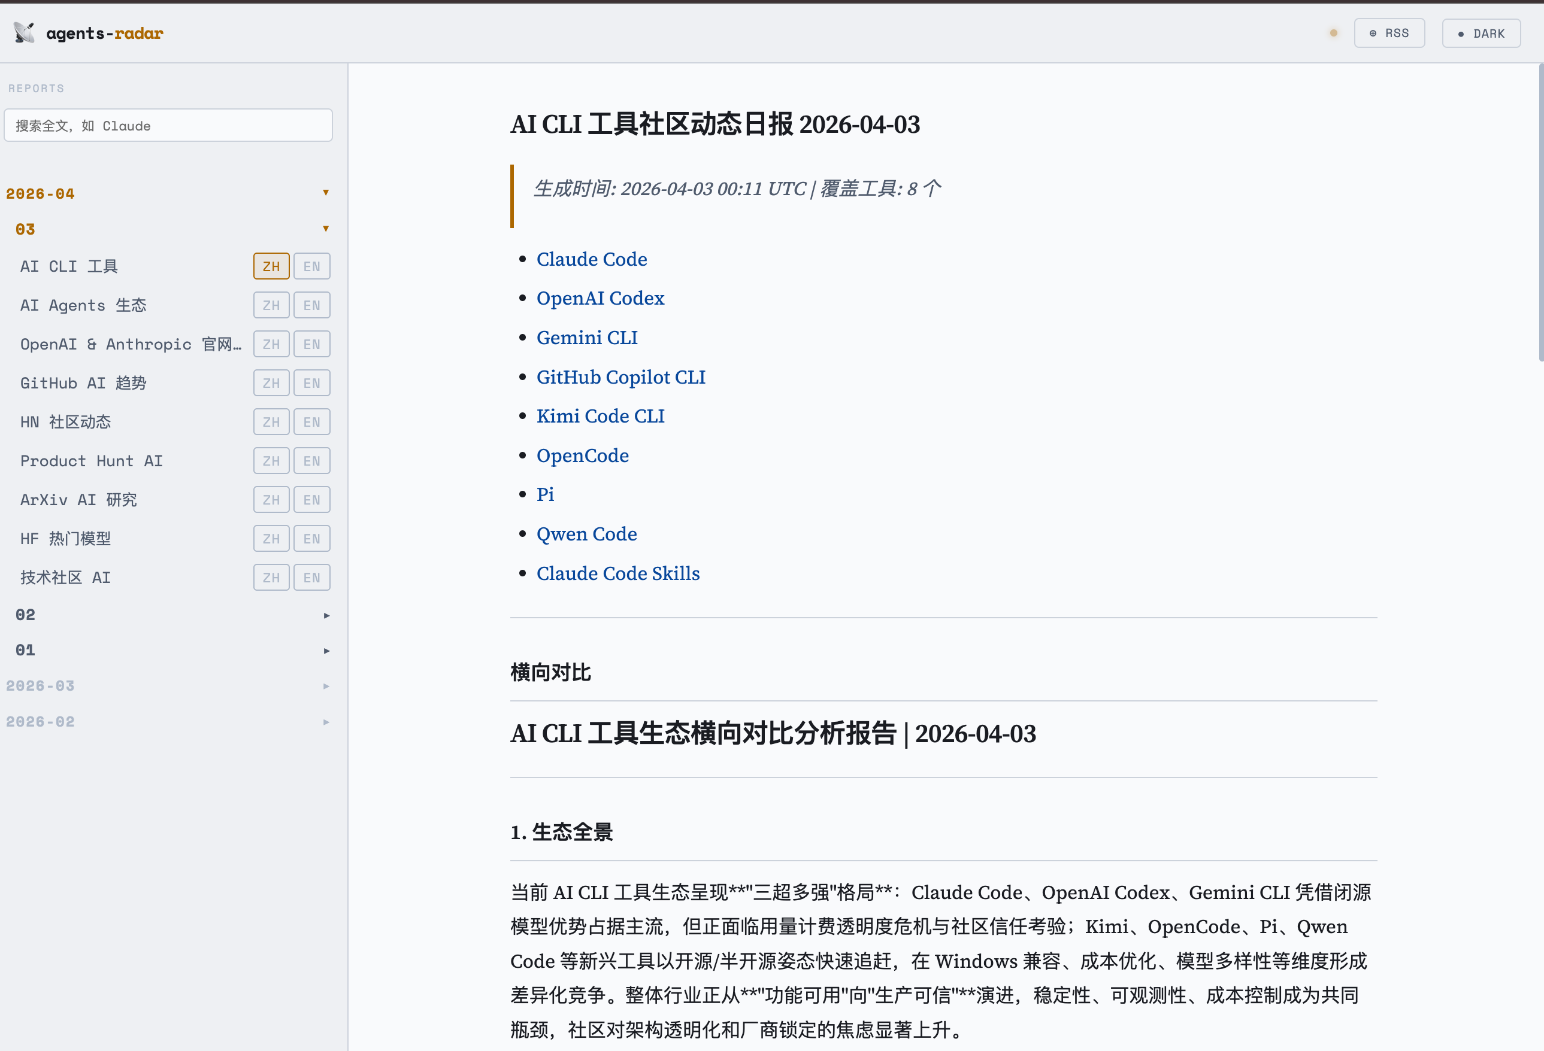Jump to Pi section link

[545, 494]
